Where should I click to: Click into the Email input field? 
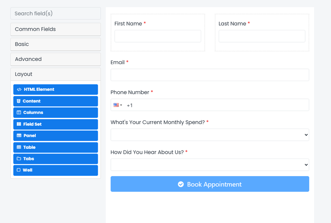click(x=210, y=75)
